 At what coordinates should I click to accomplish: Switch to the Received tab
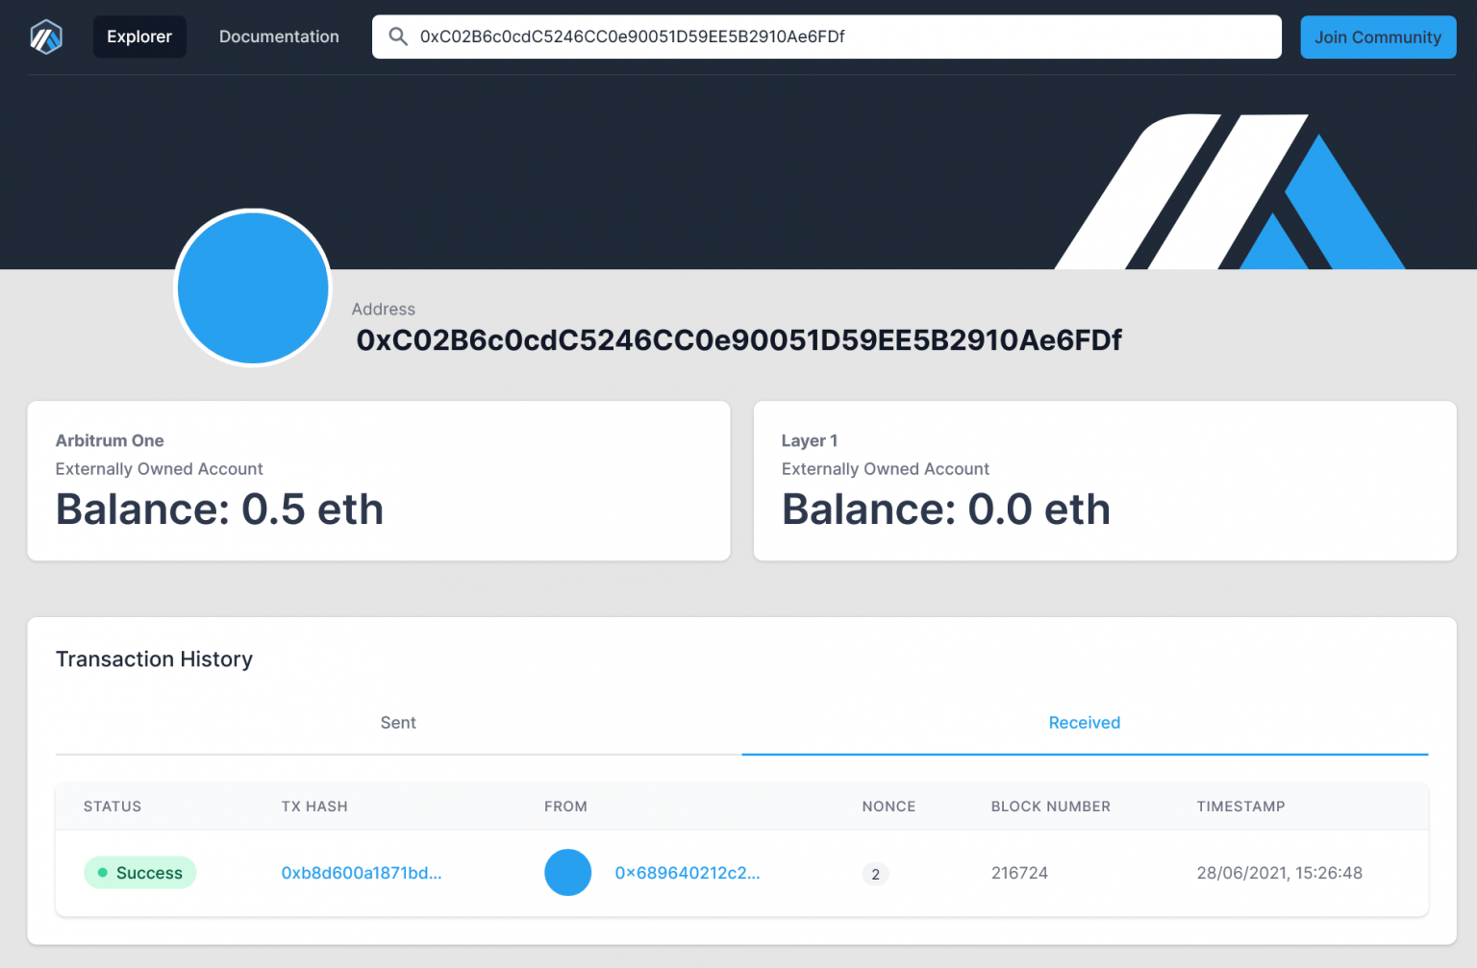pyautogui.click(x=1084, y=722)
